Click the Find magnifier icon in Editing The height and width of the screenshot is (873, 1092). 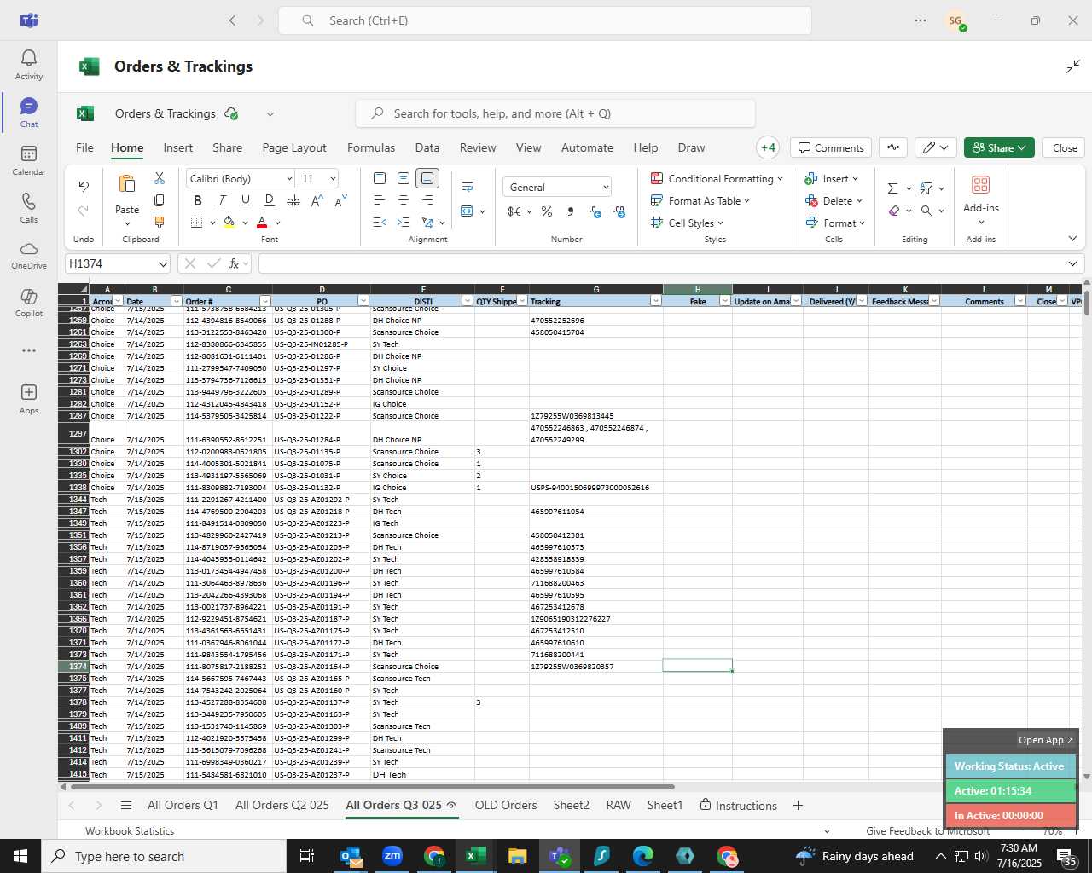(926, 211)
